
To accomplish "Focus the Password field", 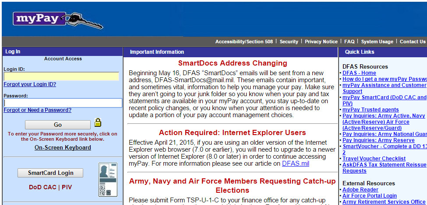I will (63, 103).
